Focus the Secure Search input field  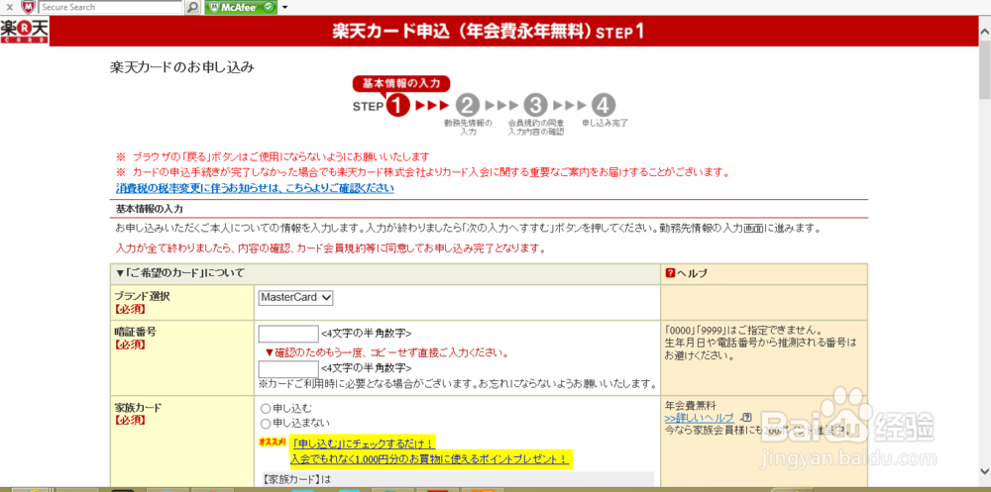111,8
